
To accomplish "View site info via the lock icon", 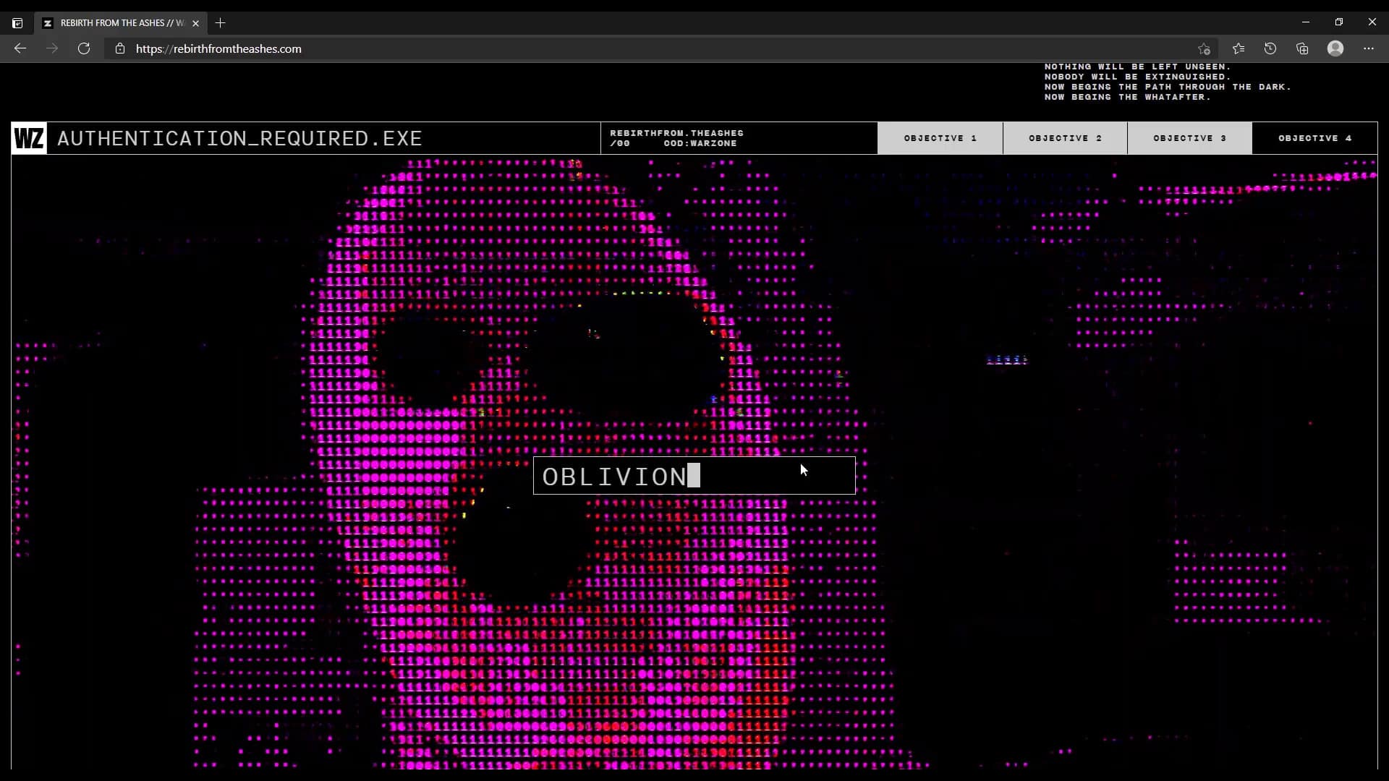I will tap(120, 48).
